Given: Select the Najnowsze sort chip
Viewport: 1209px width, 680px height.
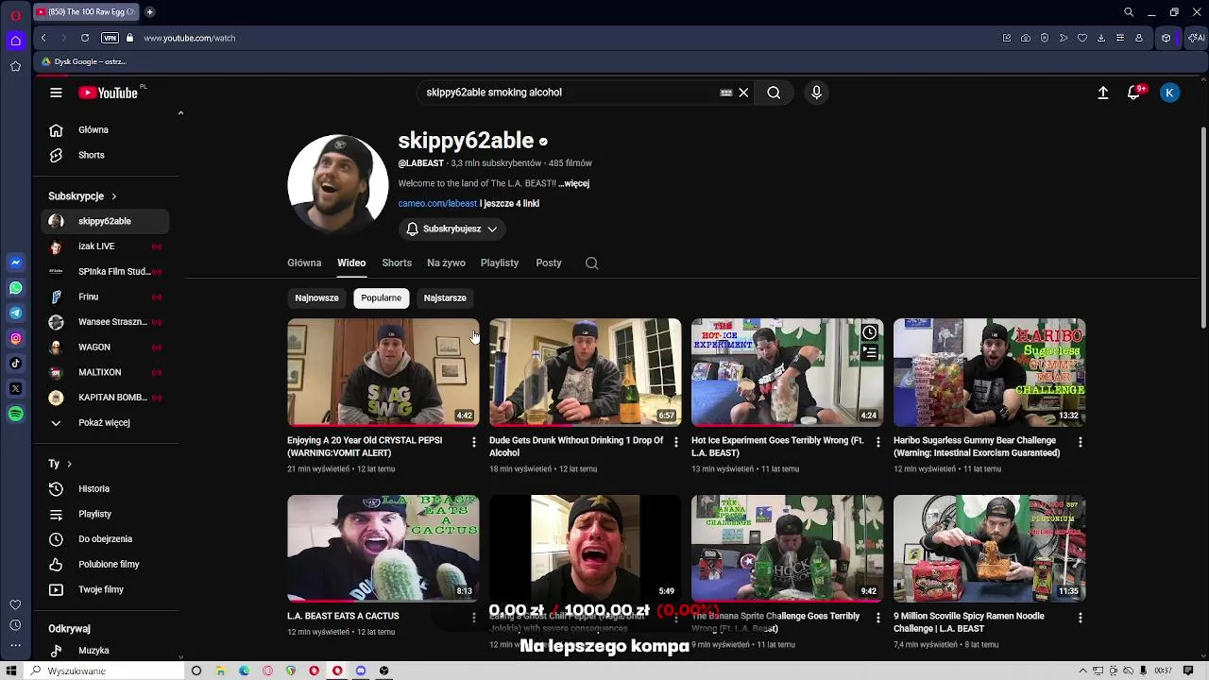Looking at the screenshot, I should pos(316,298).
